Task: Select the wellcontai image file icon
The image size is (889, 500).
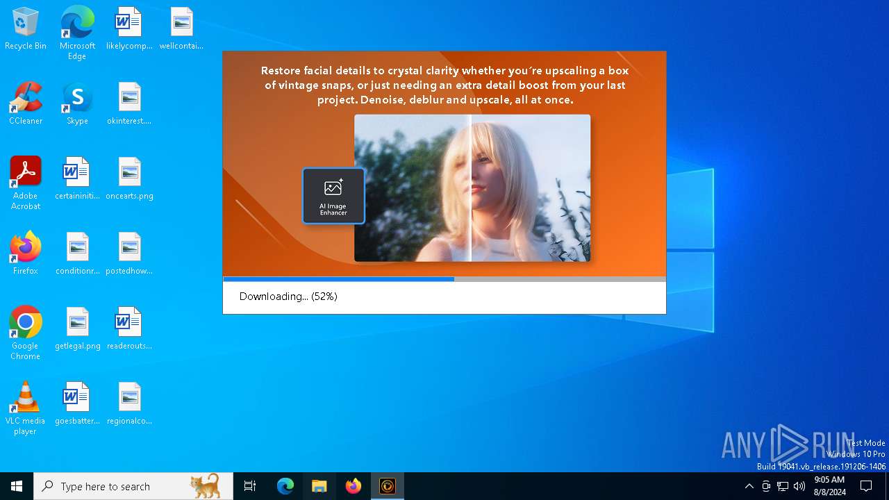Action: (x=181, y=29)
